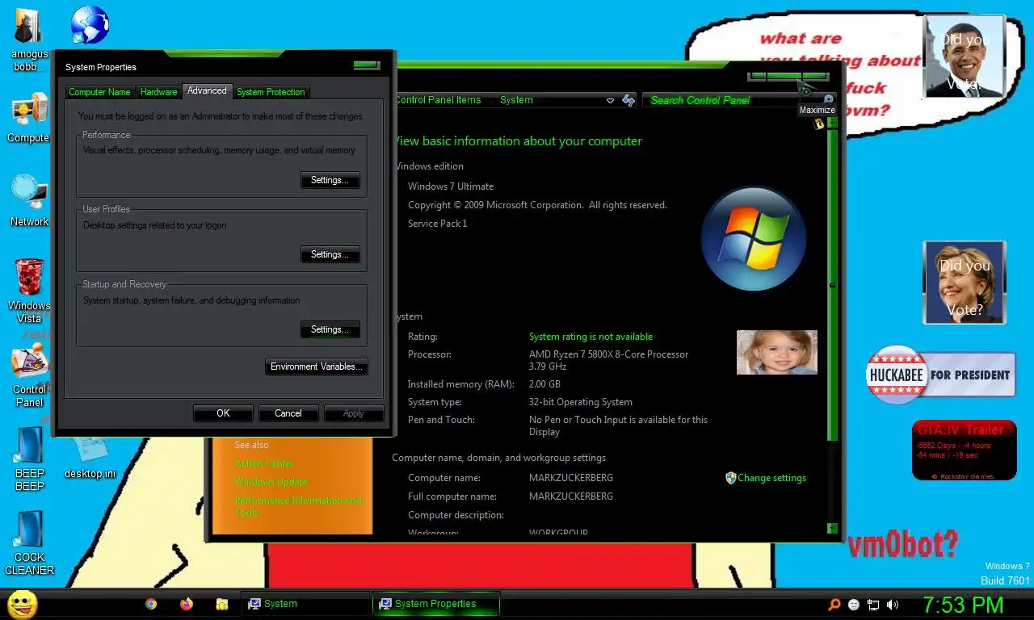1034x620 pixels.
Task: Click the round grey tray icon
Action: [854, 604]
